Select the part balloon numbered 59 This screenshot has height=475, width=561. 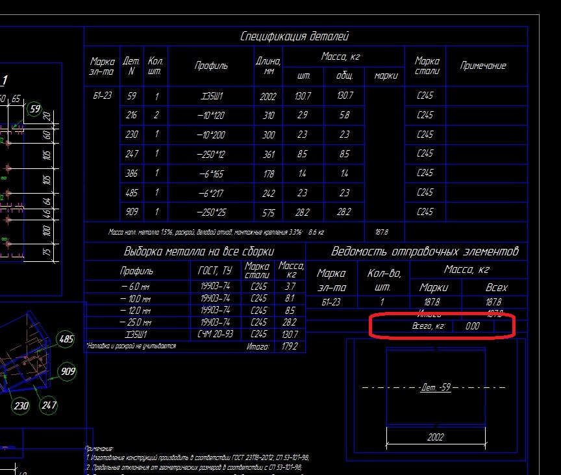[35, 109]
